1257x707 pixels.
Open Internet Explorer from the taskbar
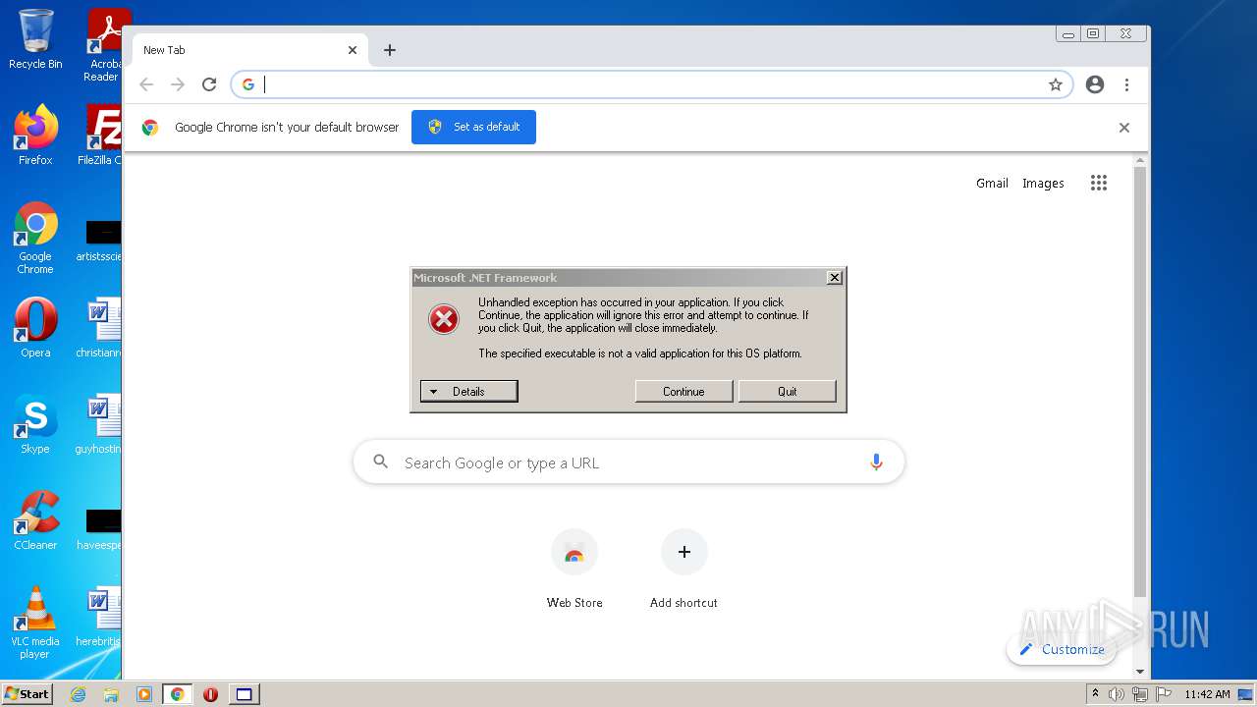pyautogui.click(x=79, y=694)
